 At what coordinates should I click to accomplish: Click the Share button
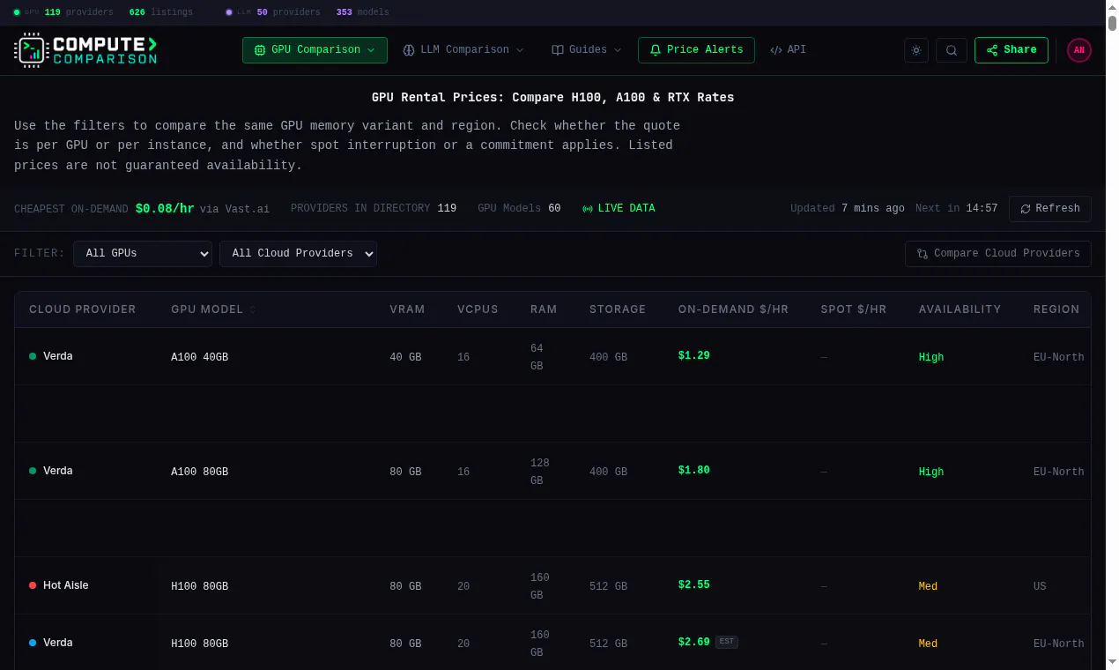[x=1012, y=50]
